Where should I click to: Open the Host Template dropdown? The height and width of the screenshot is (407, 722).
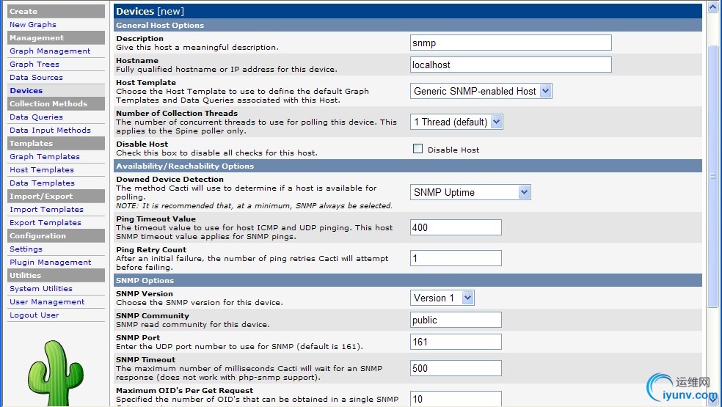point(481,91)
